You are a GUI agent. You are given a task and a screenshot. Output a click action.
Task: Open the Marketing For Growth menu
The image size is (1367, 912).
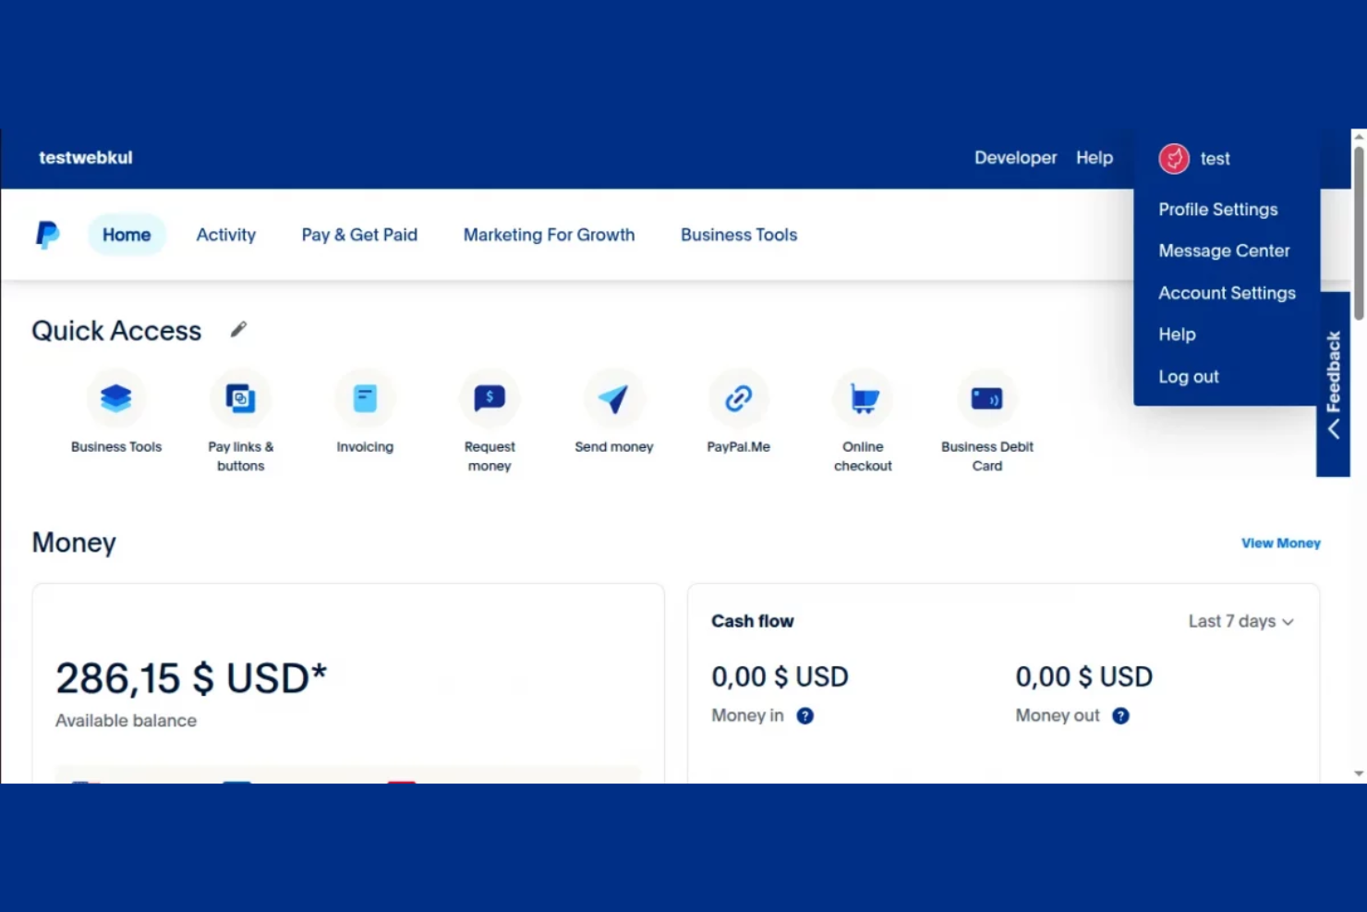coord(549,234)
